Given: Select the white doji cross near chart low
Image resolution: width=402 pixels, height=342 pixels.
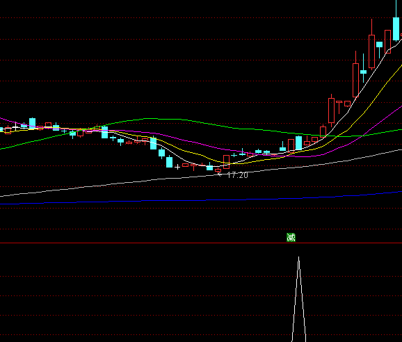Looking at the screenshot, I should 177,167.
